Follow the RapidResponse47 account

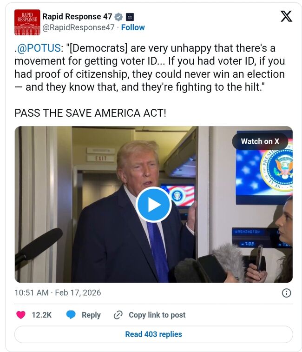pyautogui.click(x=133, y=27)
